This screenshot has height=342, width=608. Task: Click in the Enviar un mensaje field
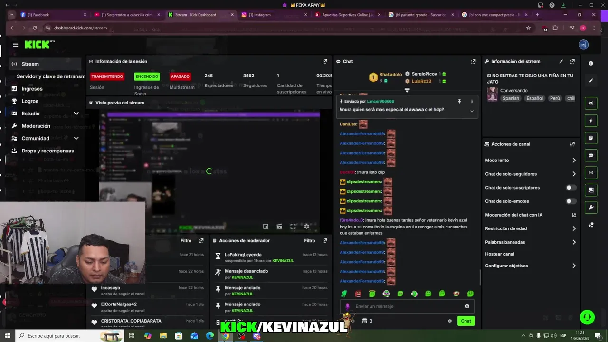click(x=406, y=306)
